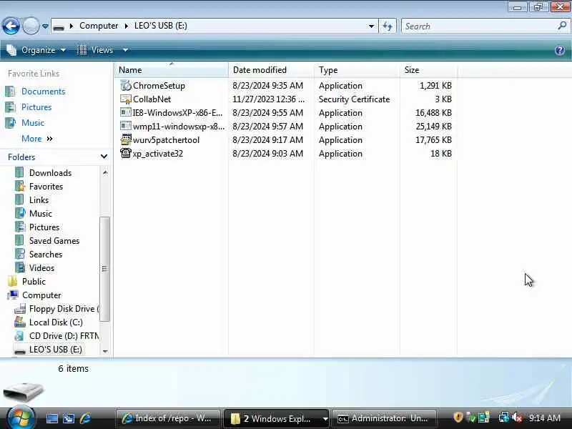Click the security shield tray icon
Image resolution: width=572 pixels, height=429 pixels.
458,418
